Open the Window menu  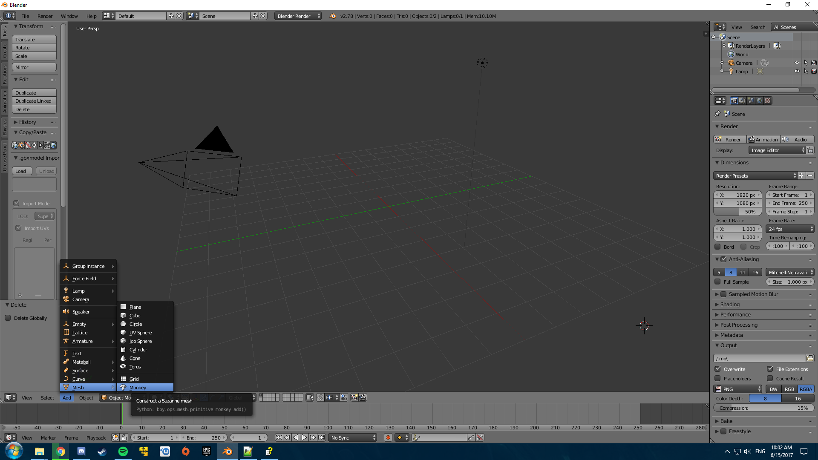[x=69, y=16]
